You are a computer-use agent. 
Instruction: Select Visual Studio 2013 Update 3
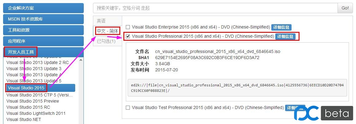(x=34, y=69)
